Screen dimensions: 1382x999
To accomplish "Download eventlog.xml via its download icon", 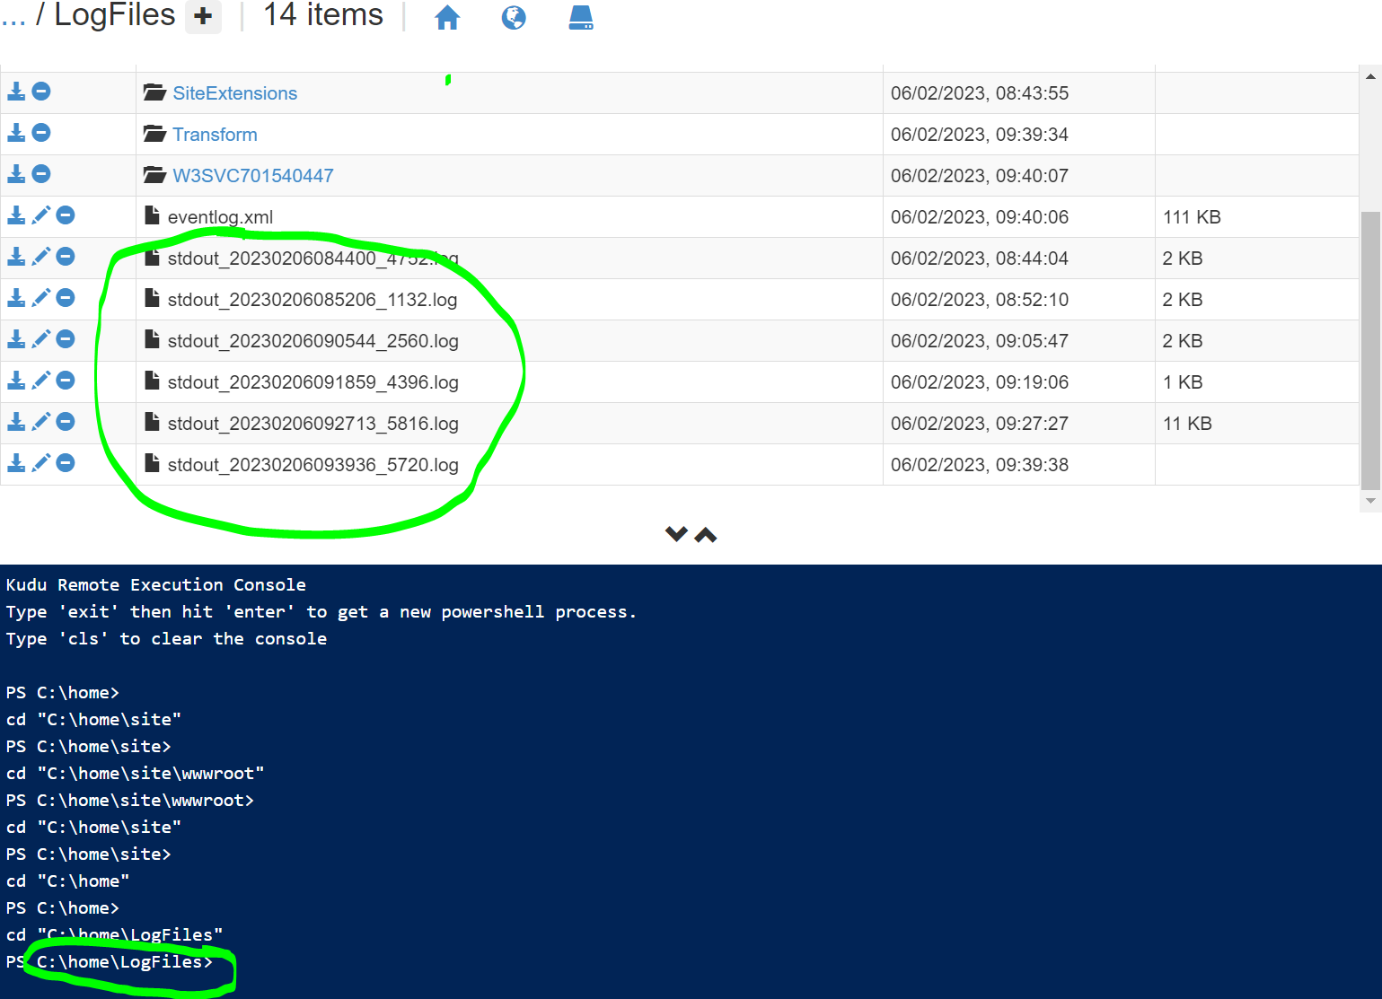I will coord(15,215).
